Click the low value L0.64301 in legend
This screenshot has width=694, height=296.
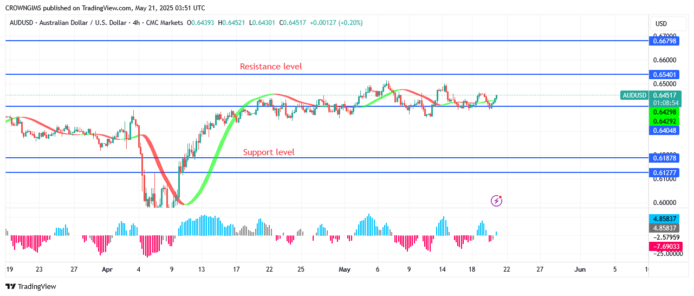click(262, 23)
